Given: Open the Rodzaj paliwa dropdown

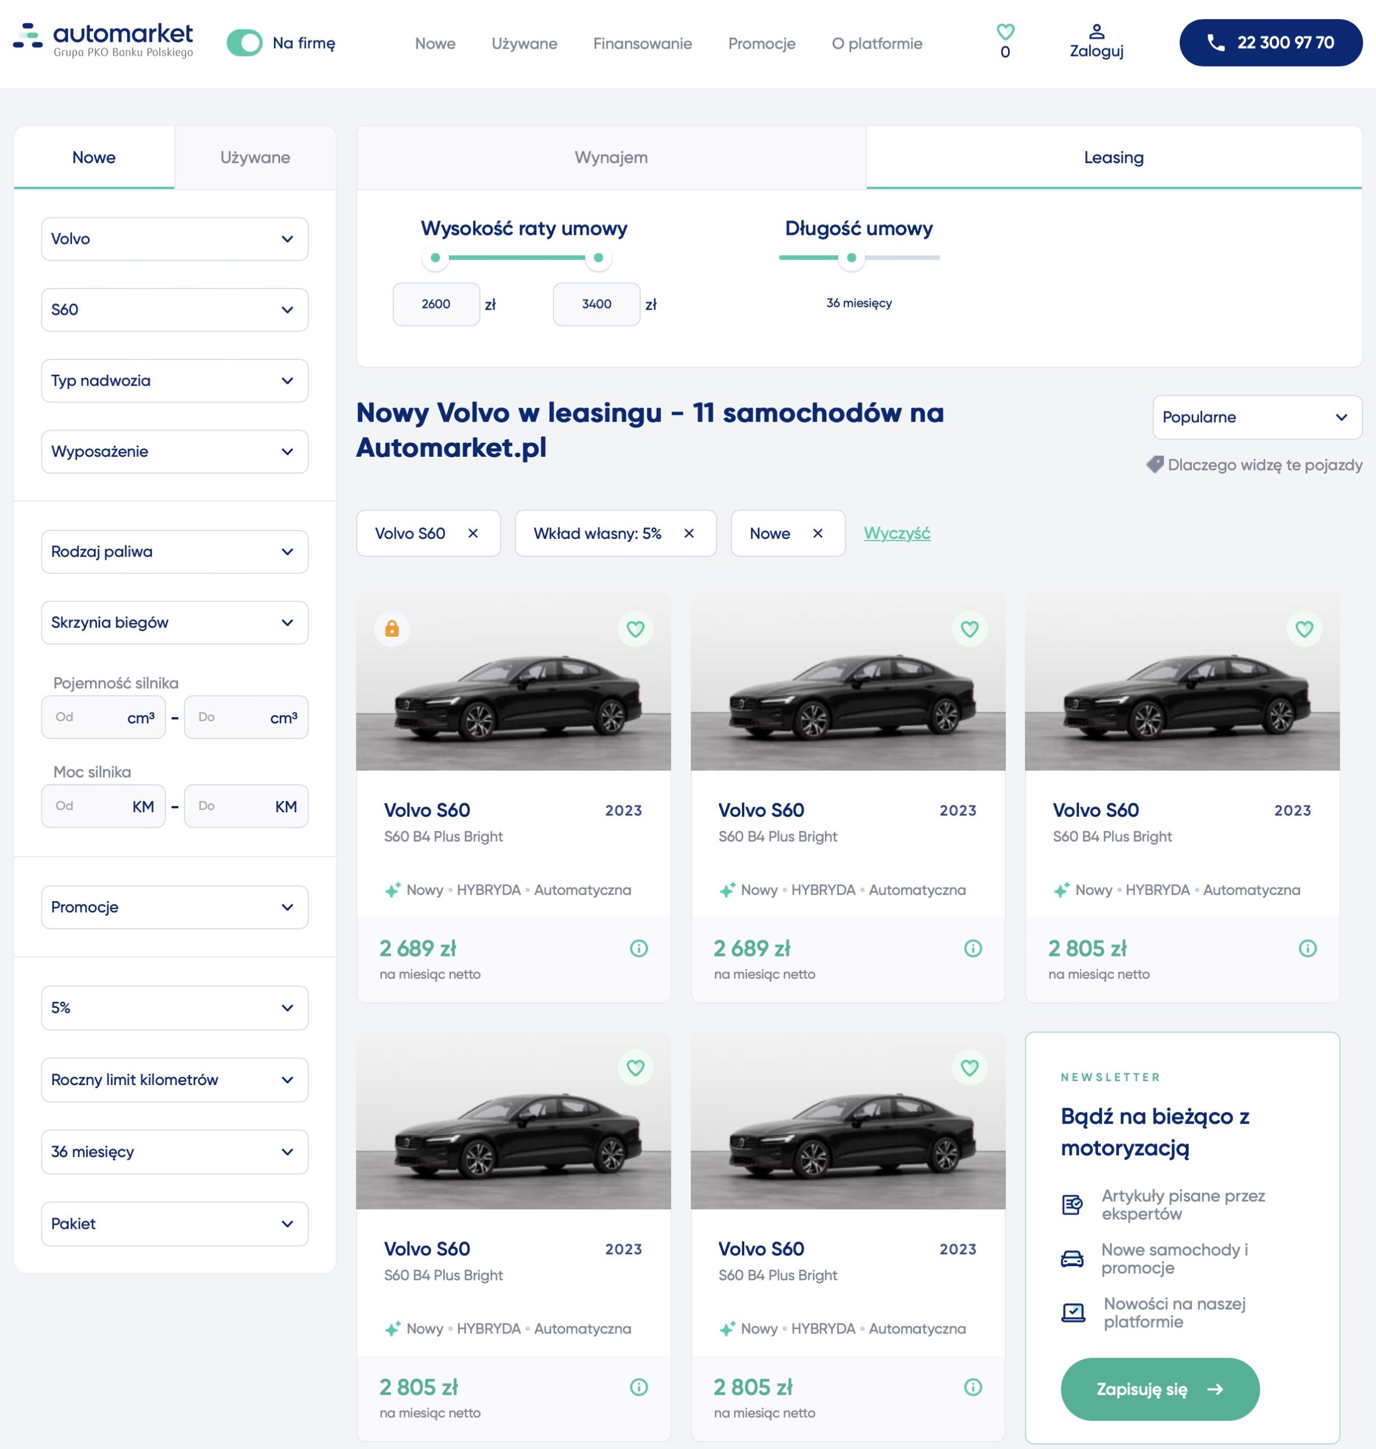Looking at the screenshot, I should [174, 551].
